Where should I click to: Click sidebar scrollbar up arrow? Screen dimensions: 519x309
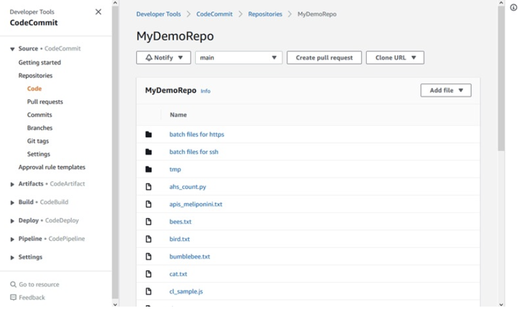pyautogui.click(x=115, y=3)
